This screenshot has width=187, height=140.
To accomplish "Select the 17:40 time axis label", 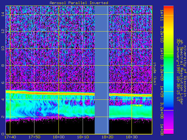I will pyautogui.click(x=10, y=137).
